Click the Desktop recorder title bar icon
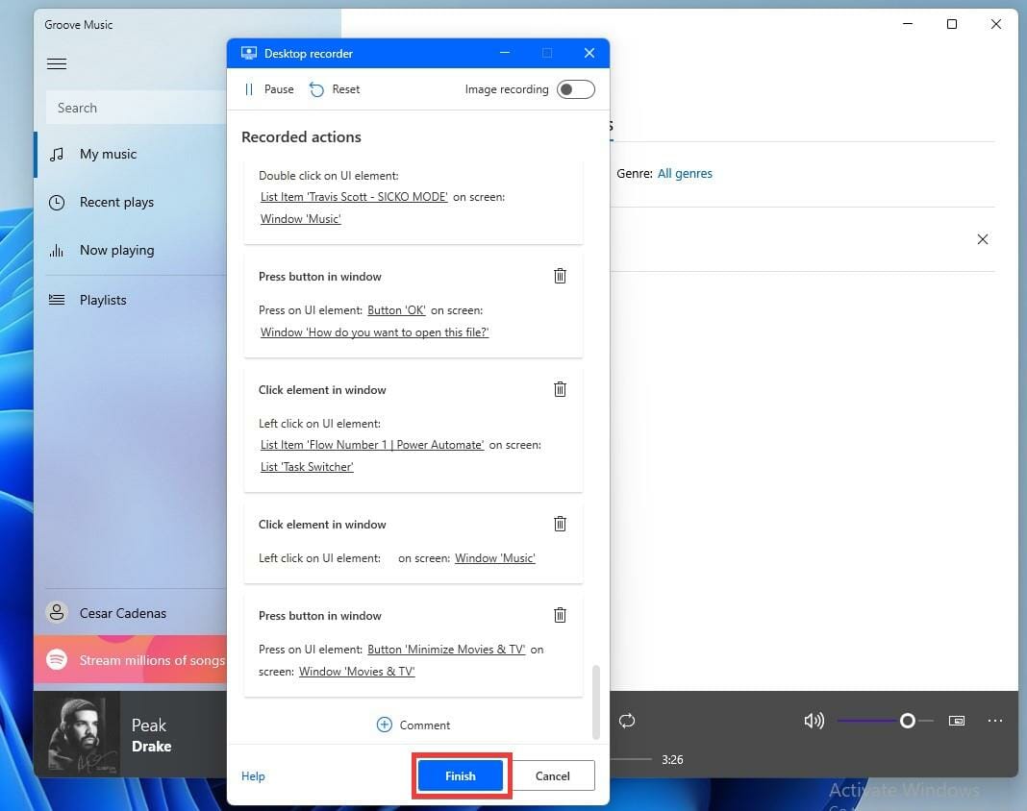Viewport: 1027px width, 811px height. [x=249, y=53]
